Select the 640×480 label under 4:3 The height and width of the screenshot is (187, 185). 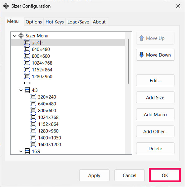click(x=47, y=104)
